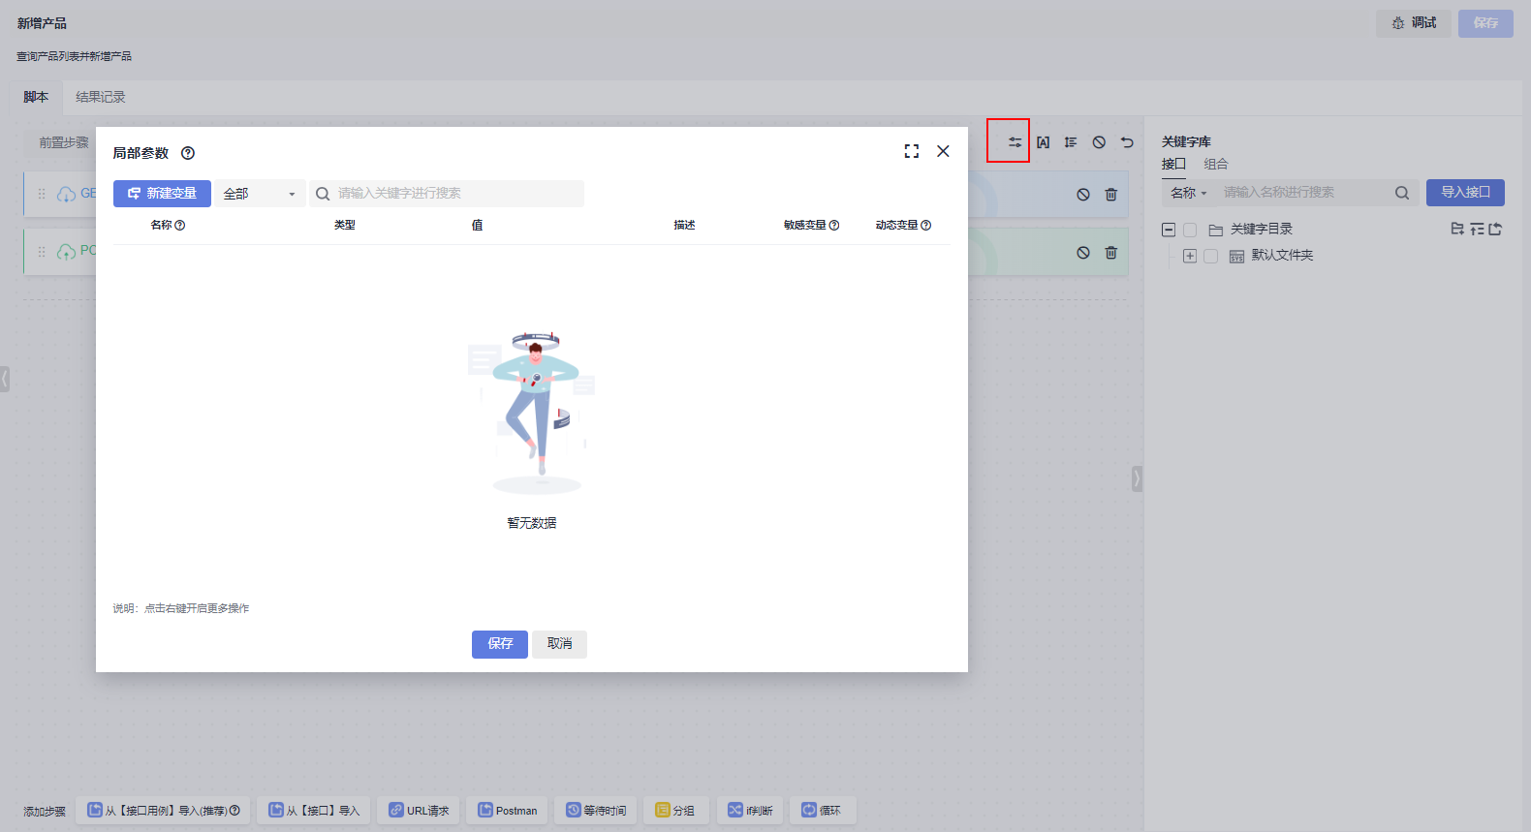Click the indent-list icon on 关键字目录 row

point(1477,229)
